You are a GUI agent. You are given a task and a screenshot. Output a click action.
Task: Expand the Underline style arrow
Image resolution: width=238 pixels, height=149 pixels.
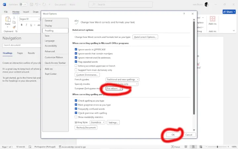click(35, 25)
